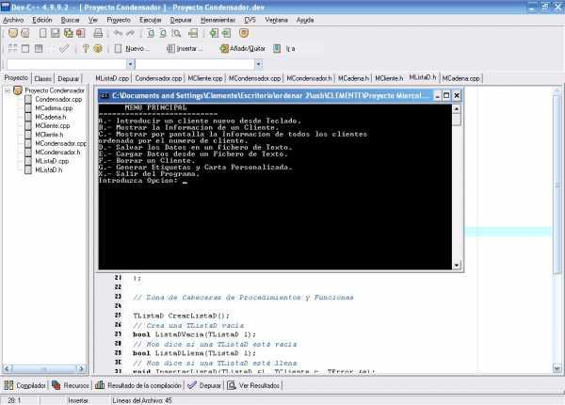
Task: Click the Print icon
Action: (98, 33)
